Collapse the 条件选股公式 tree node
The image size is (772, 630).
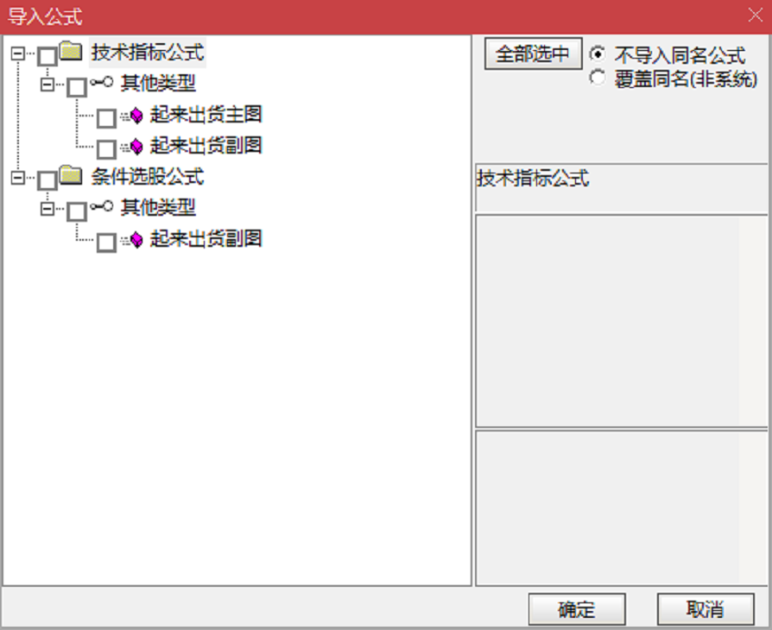(18, 177)
